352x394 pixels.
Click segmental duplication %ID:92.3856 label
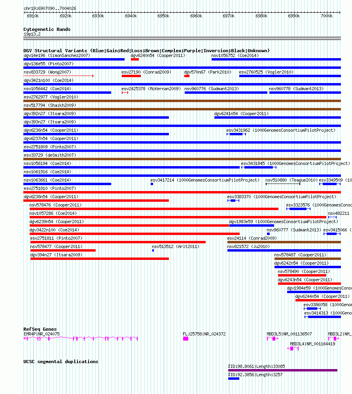click(x=255, y=374)
